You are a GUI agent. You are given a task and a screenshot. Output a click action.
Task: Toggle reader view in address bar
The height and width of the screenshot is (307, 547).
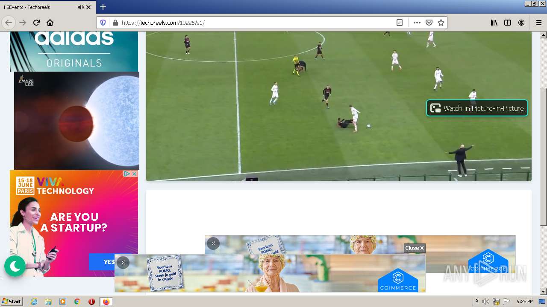click(x=400, y=23)
